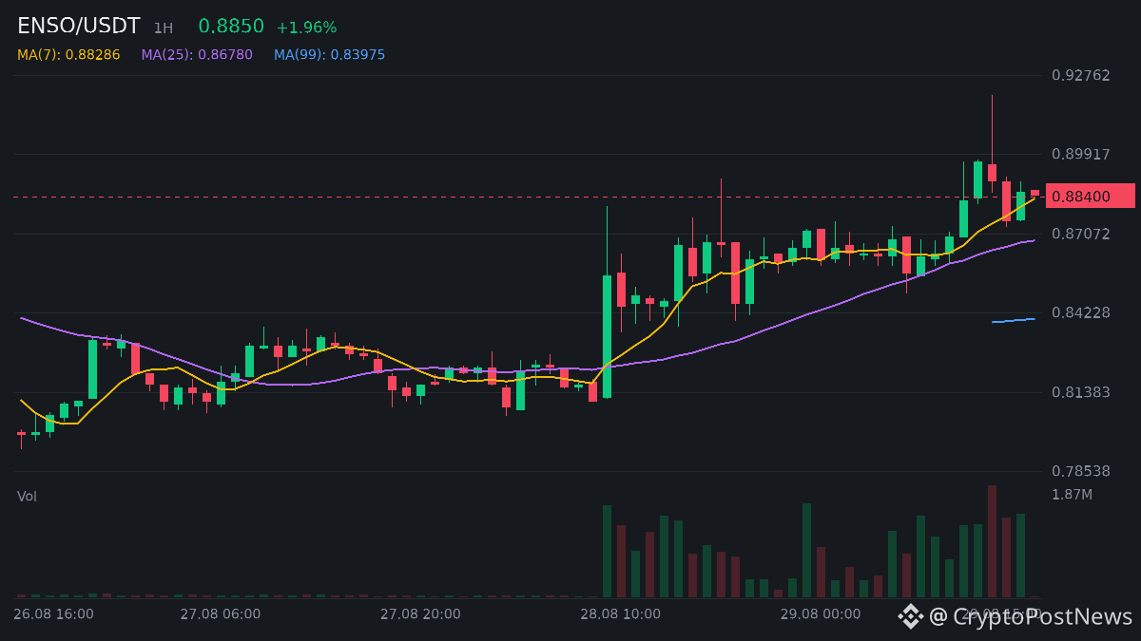The height and width of the screenshot is (641, 1141).
Task: Select the MA(25): 0.86780 indicator label
Action: tap(197, 55)
